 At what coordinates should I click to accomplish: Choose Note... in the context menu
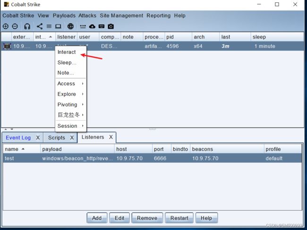coord(71,73)
